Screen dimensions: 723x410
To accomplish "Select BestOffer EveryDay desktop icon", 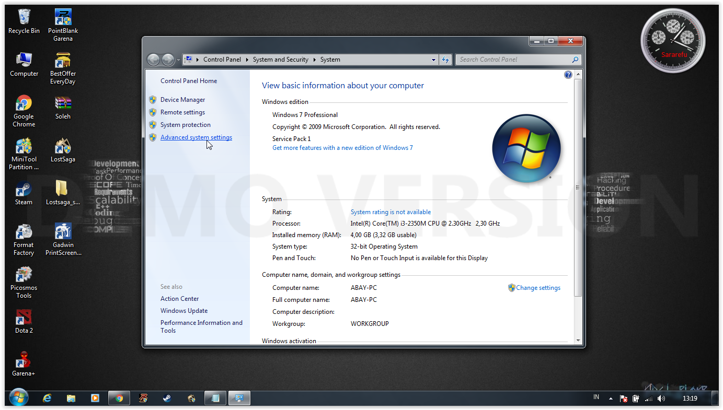I will [x=63, y=68].
